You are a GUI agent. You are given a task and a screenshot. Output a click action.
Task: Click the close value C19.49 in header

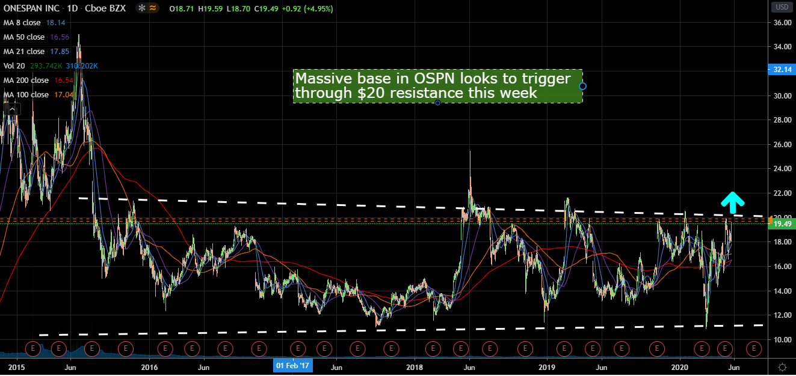266,8
